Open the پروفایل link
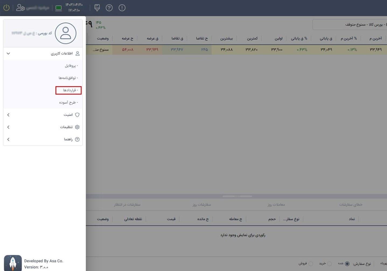This screenshot has width=387, height=271. coord(71,66)
